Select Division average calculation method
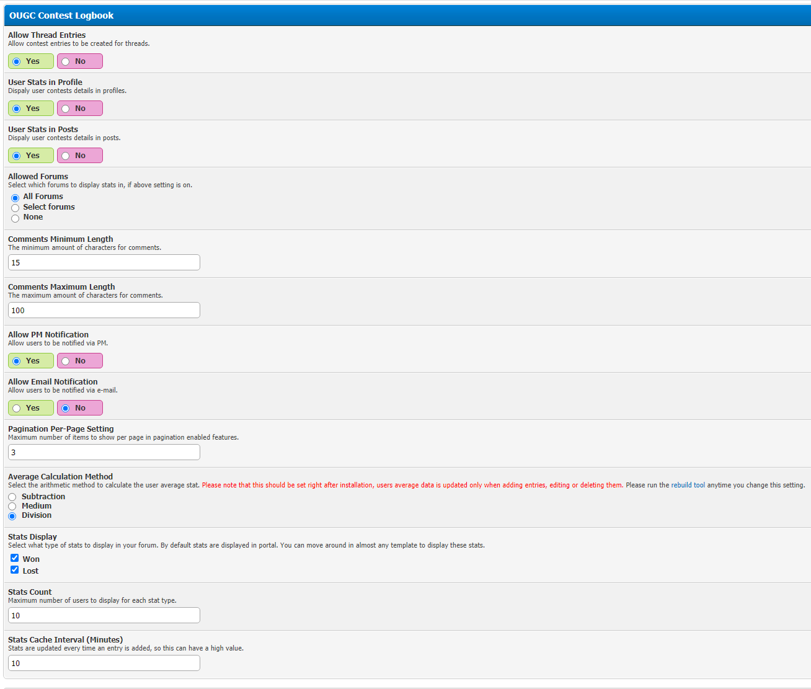811x689 pixels. [x=12, y=516]
